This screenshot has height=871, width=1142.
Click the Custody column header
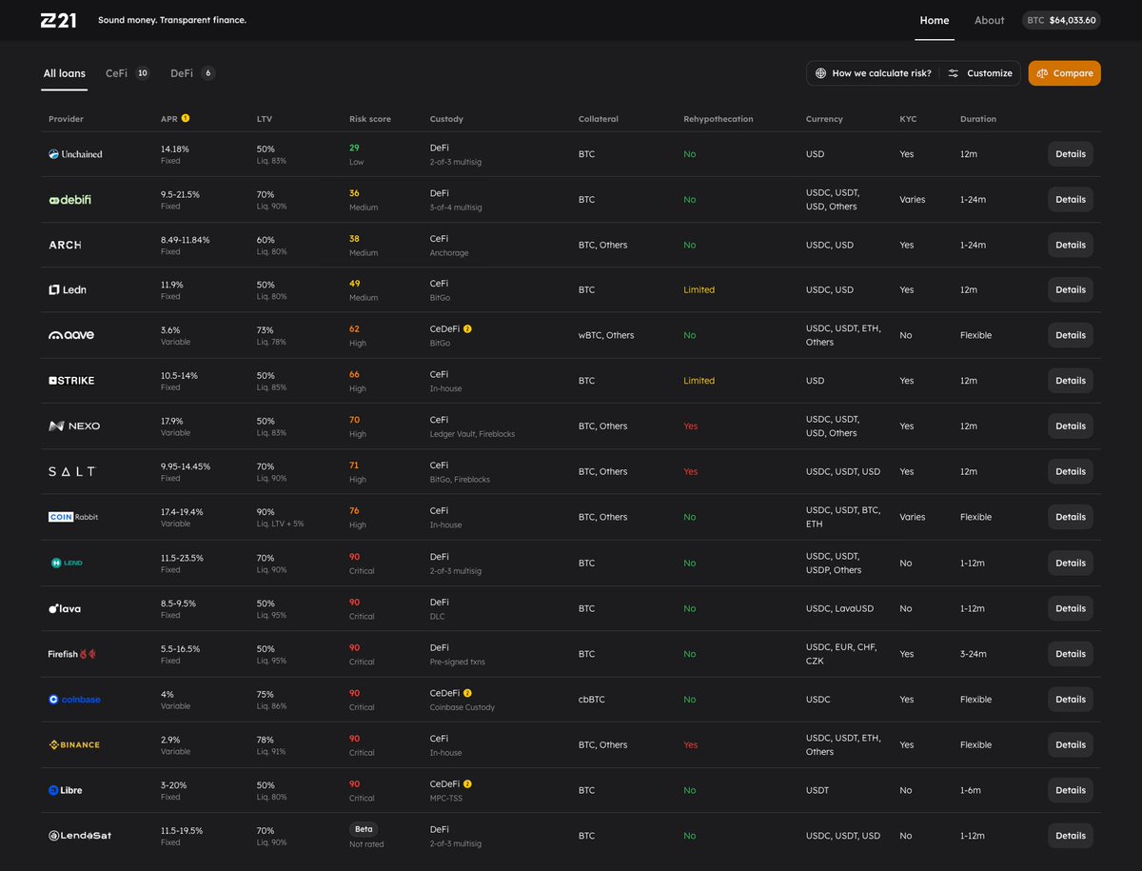[446, 119]
